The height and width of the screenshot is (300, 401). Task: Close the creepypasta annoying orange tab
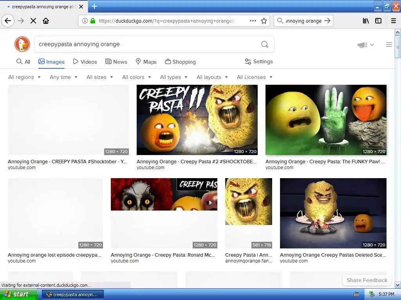click(81, 7)
